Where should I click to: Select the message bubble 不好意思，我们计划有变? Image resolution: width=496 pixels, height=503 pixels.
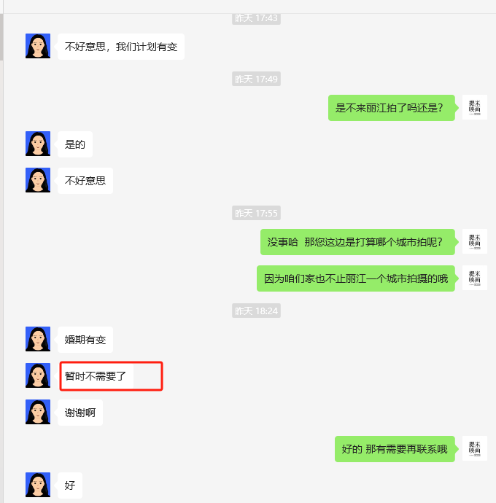tap(121, 47)
